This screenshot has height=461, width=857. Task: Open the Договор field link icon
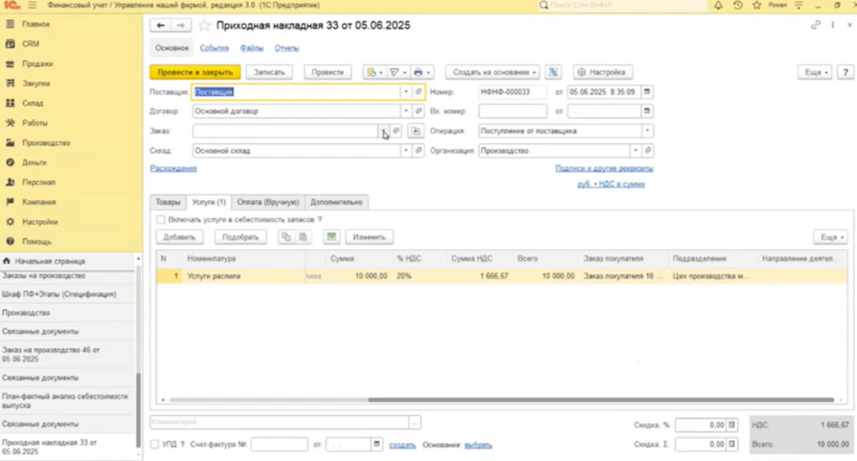[x=418, y=111]
